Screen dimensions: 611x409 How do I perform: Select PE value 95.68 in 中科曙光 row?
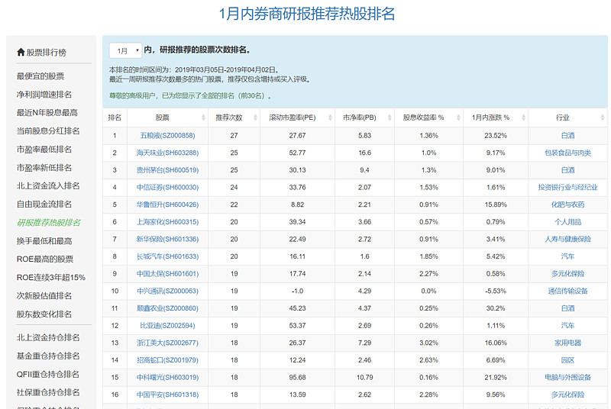pyautogui.click(x=297, y=378)
